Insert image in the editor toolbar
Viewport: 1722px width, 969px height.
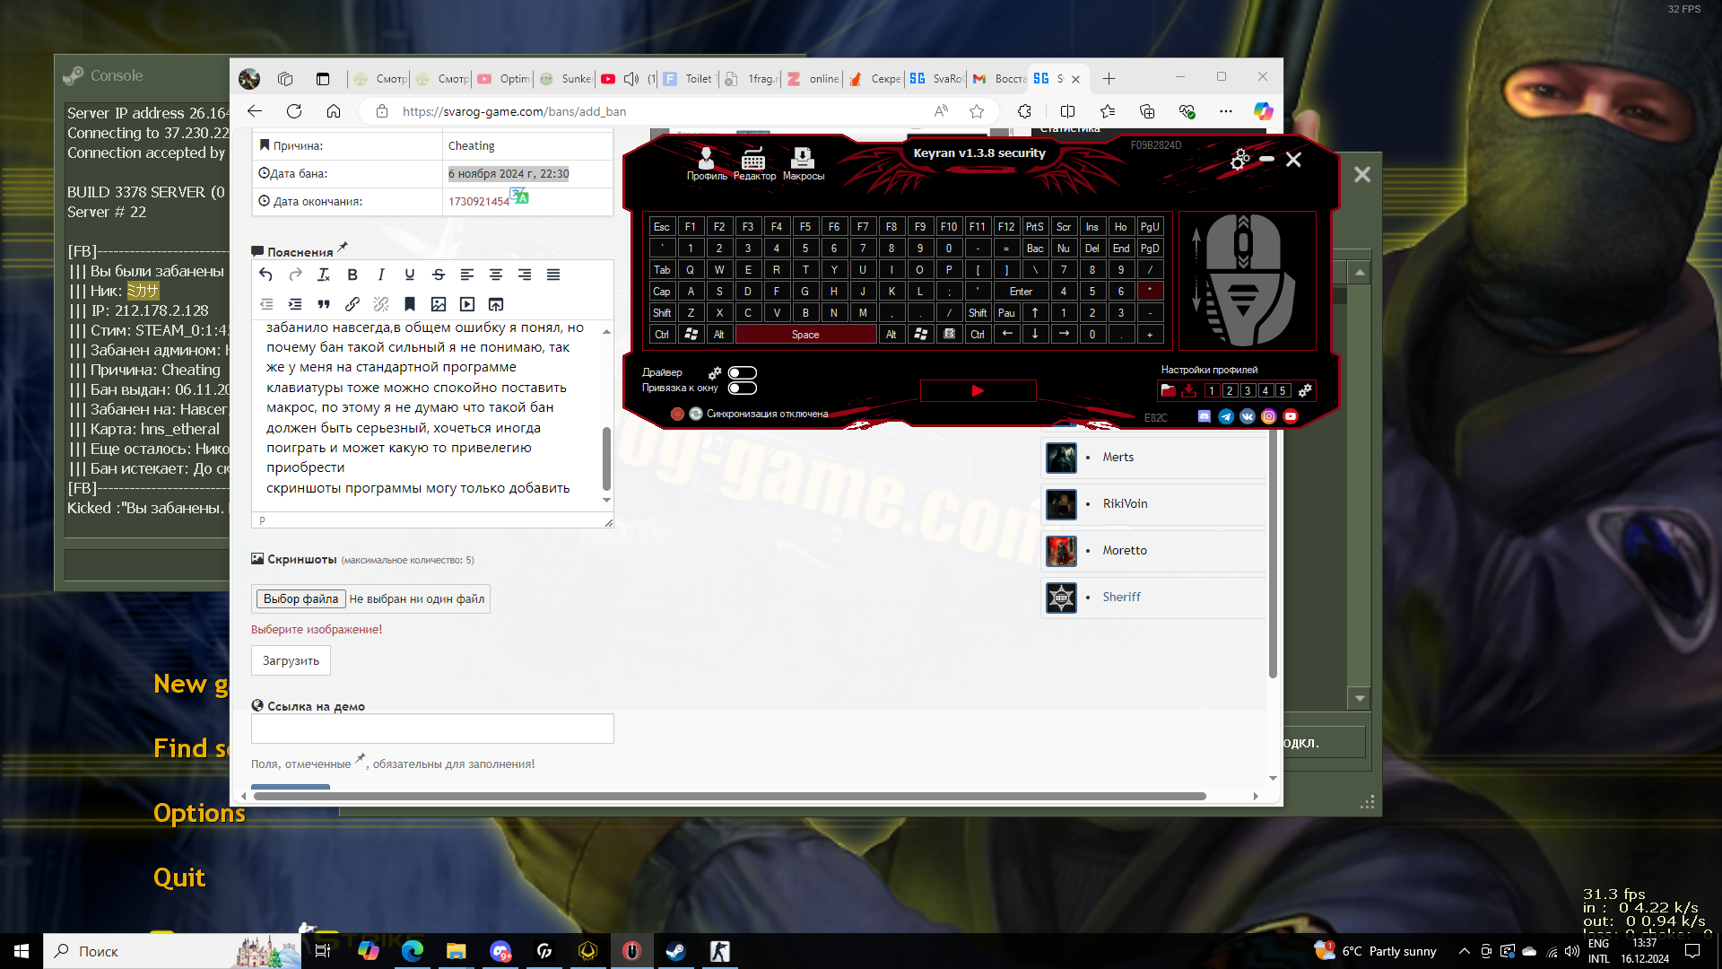[x=439, y=304]
